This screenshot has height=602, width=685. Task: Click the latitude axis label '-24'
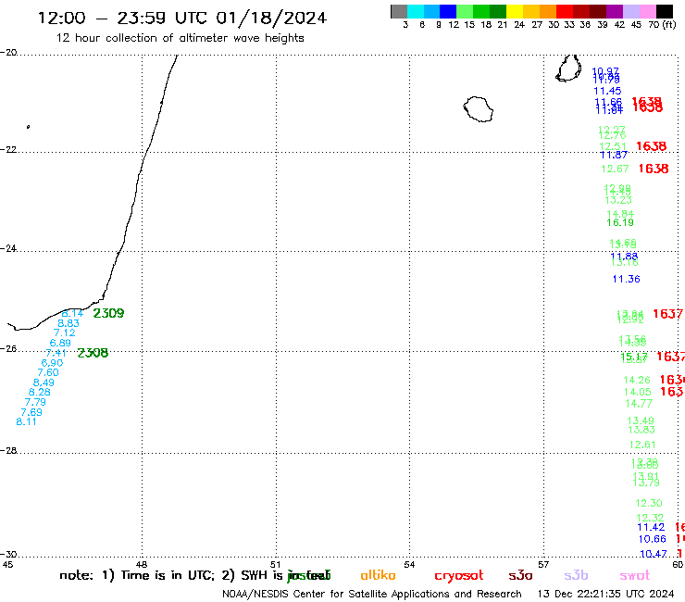pos(8,248)
